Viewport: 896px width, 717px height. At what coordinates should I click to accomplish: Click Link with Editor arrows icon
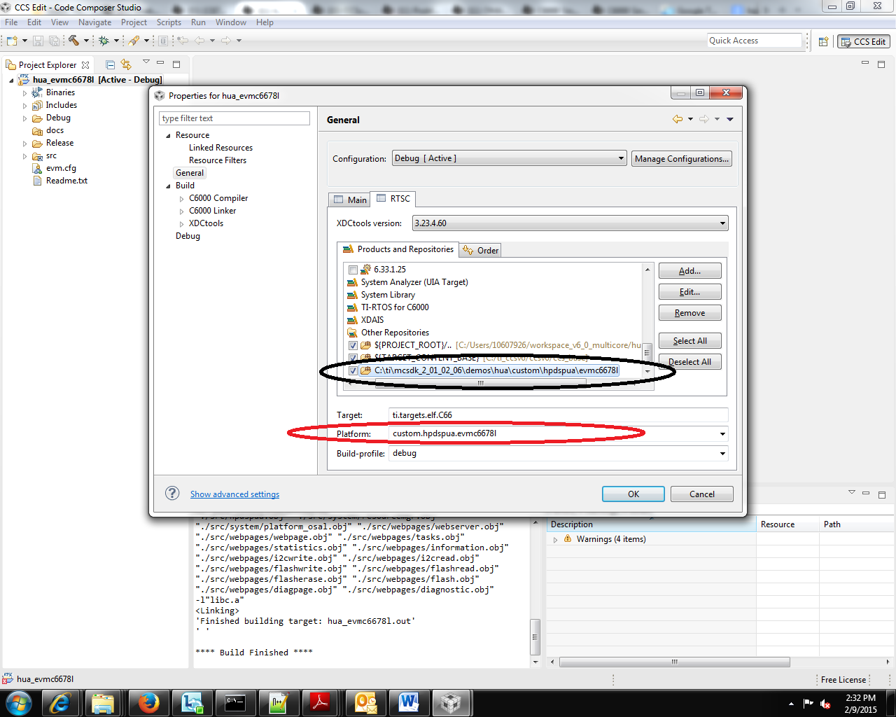tap(126, 64)
